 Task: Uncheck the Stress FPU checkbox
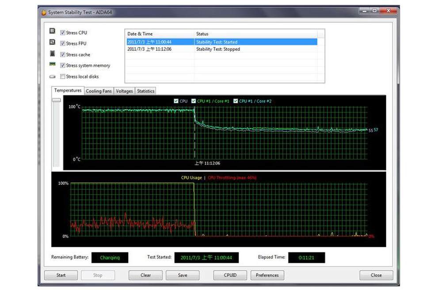pyautogui.click(x=63, y=43)
